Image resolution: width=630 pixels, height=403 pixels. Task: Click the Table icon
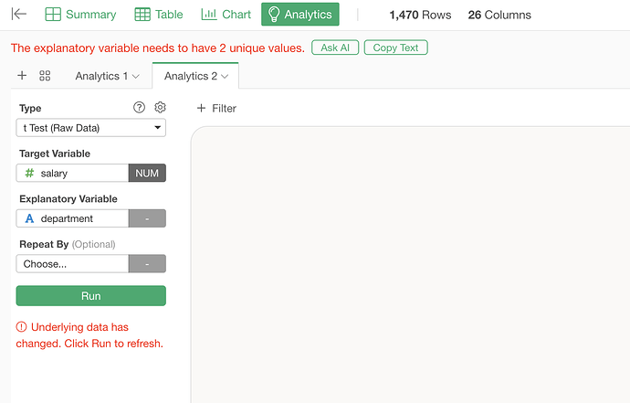pos(142,15)
